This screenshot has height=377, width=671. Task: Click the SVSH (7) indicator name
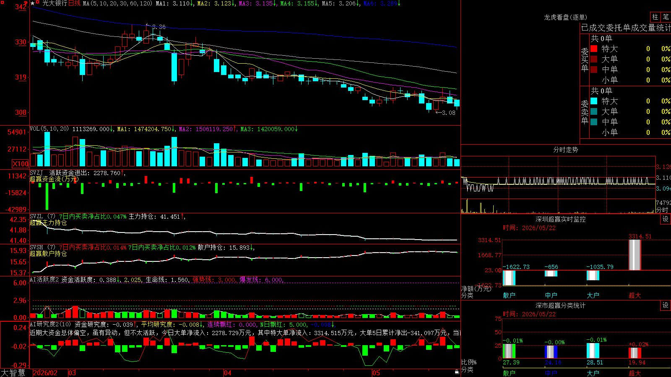point(42,248)
